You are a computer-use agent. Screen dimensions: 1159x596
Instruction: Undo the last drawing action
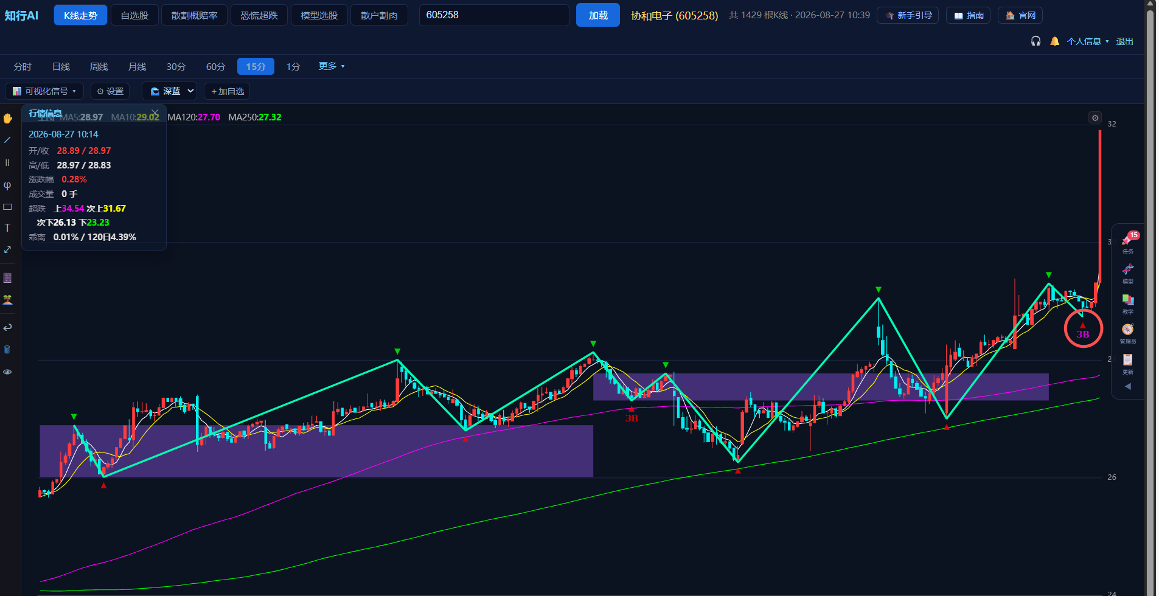coord(7,328)
